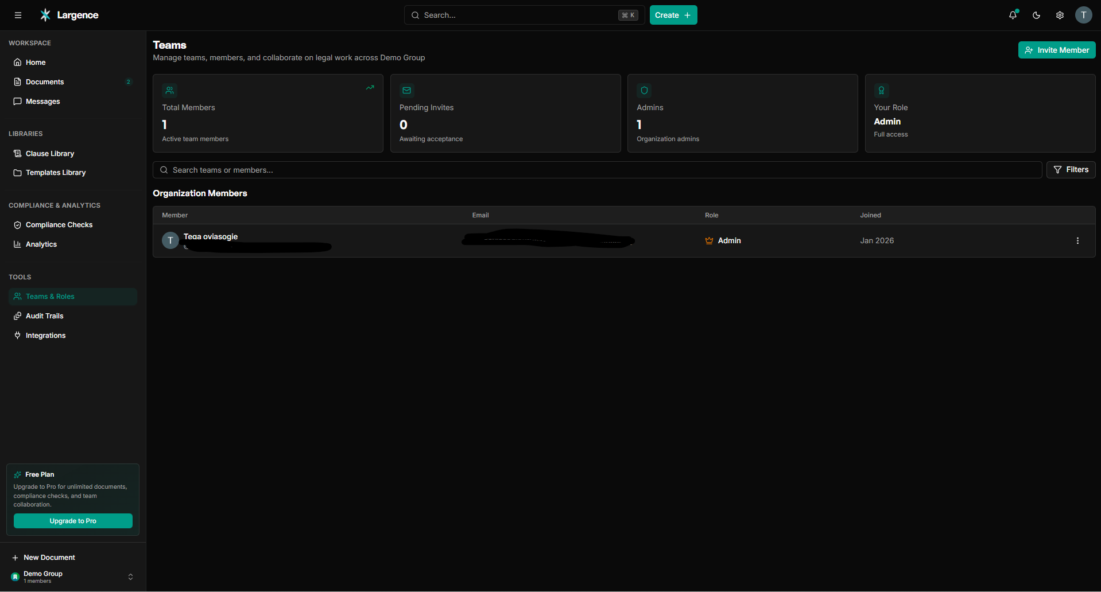Open Clause Library

point(73,154)
